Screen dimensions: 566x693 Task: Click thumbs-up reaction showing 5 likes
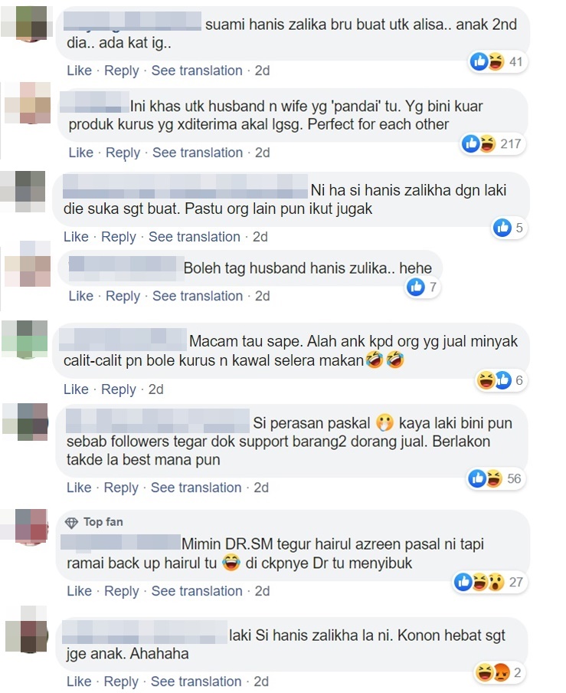click(509, 228)
